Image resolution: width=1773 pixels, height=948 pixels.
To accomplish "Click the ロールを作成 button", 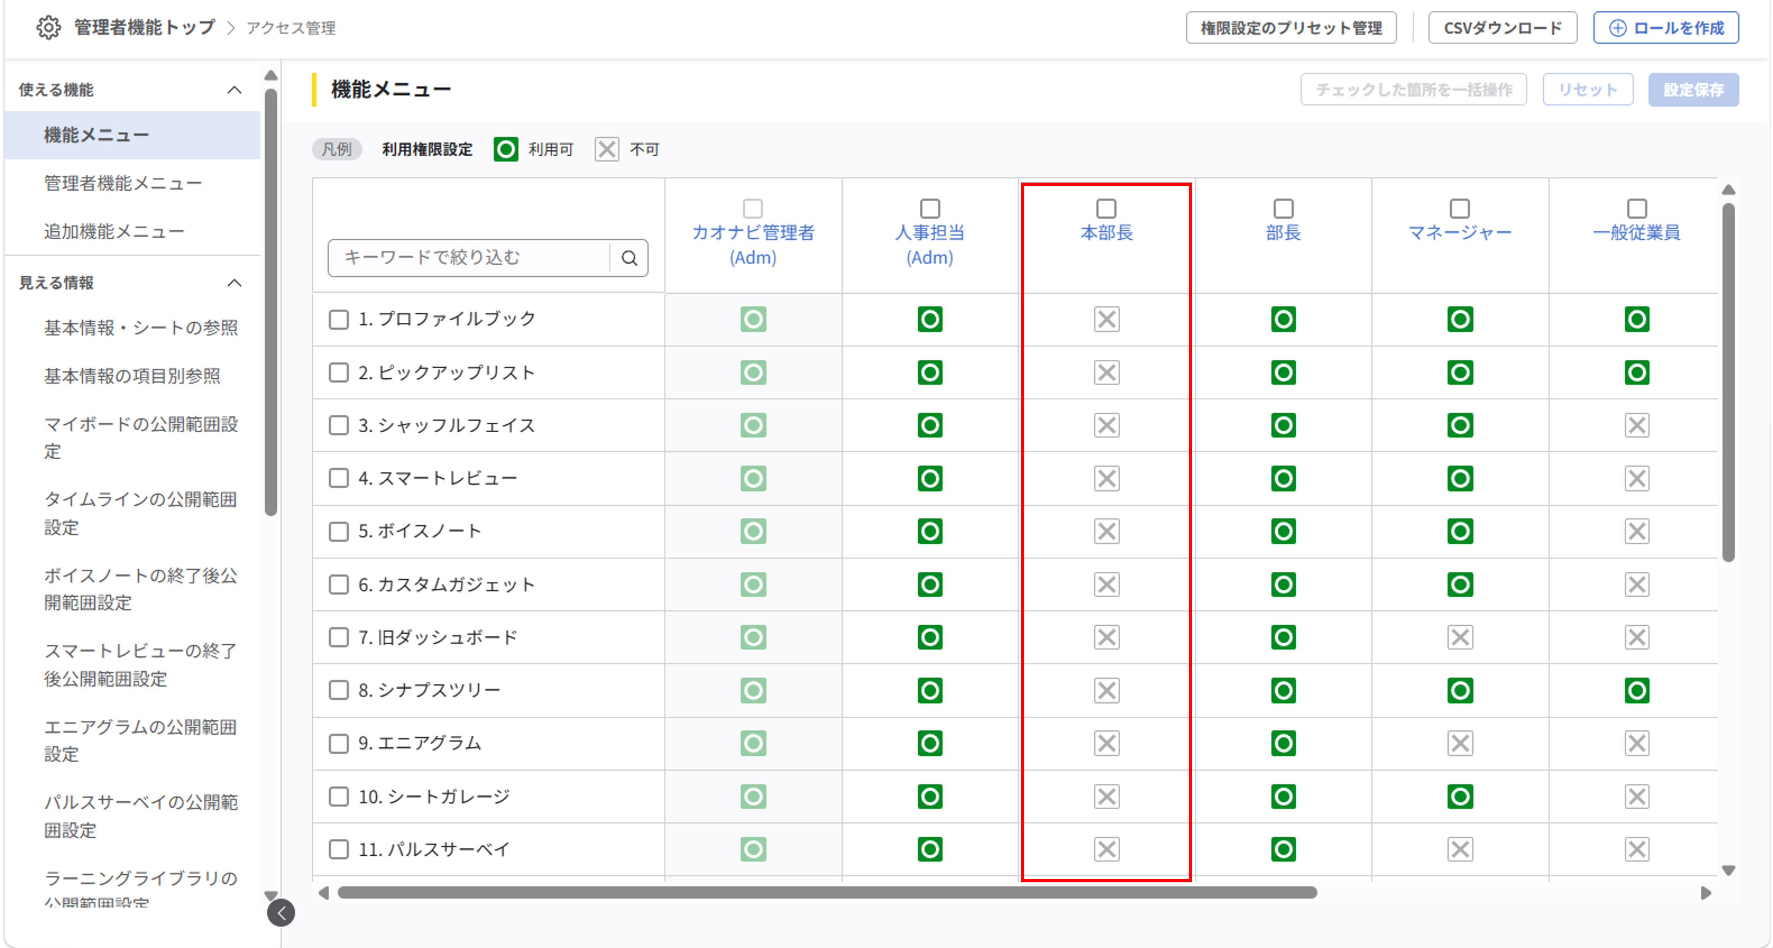I will (x=1666, y=27).
